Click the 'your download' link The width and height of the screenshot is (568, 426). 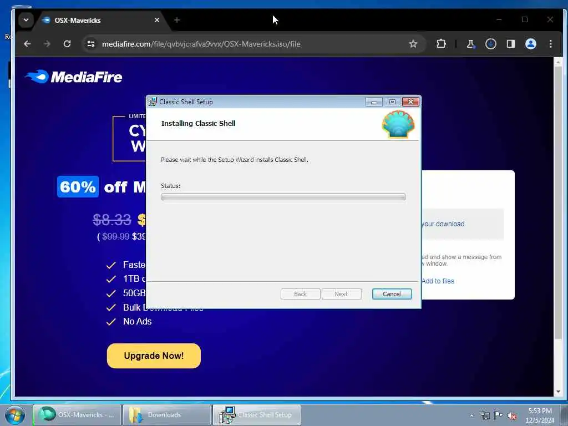[443, 224]
